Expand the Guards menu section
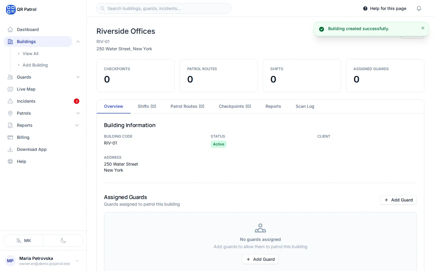This screenshot has height=271, width=434. coord(78,77)
